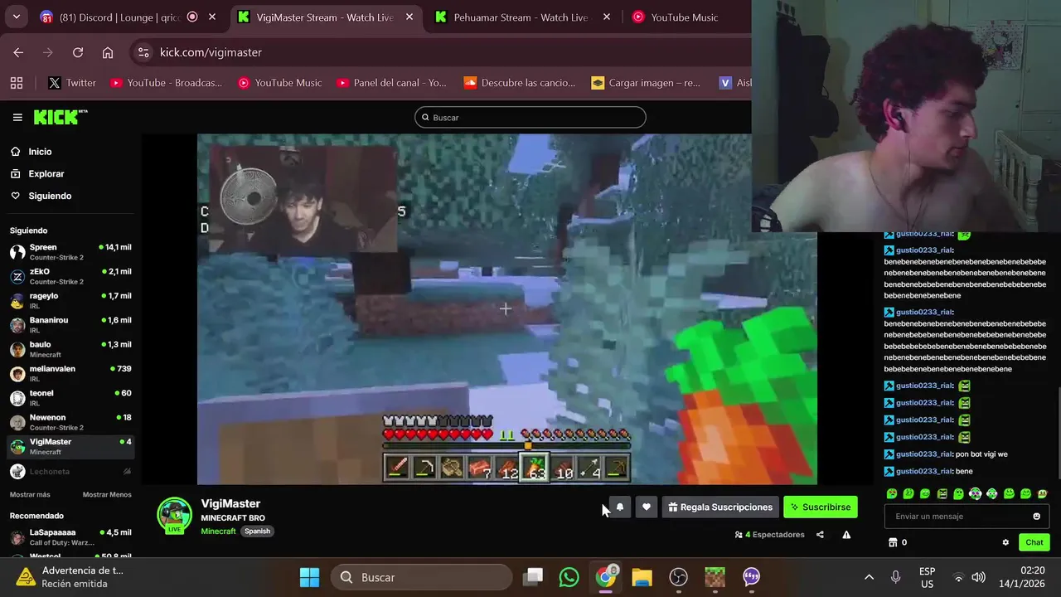Open chat settings gear icon

(x=1005, y=542)
